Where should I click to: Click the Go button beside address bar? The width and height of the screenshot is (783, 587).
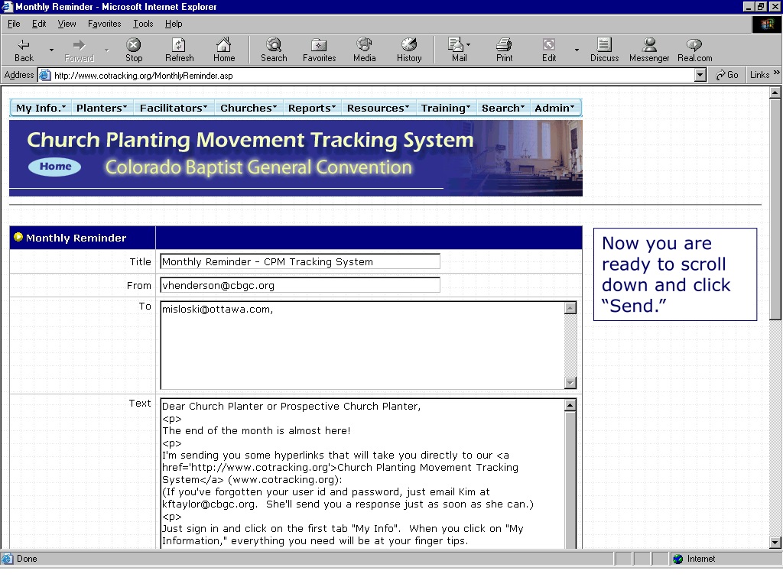click(x=726, y=75)
